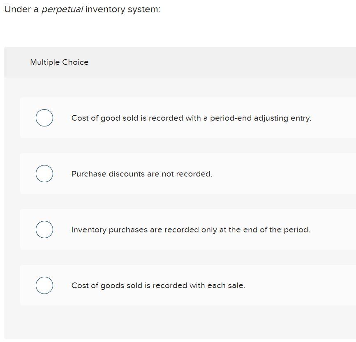The image size is (356, 342).
Task: Select the radio button for 'Cost of goods sold is recorded with each sale'
Action: [x=44, y=285]
